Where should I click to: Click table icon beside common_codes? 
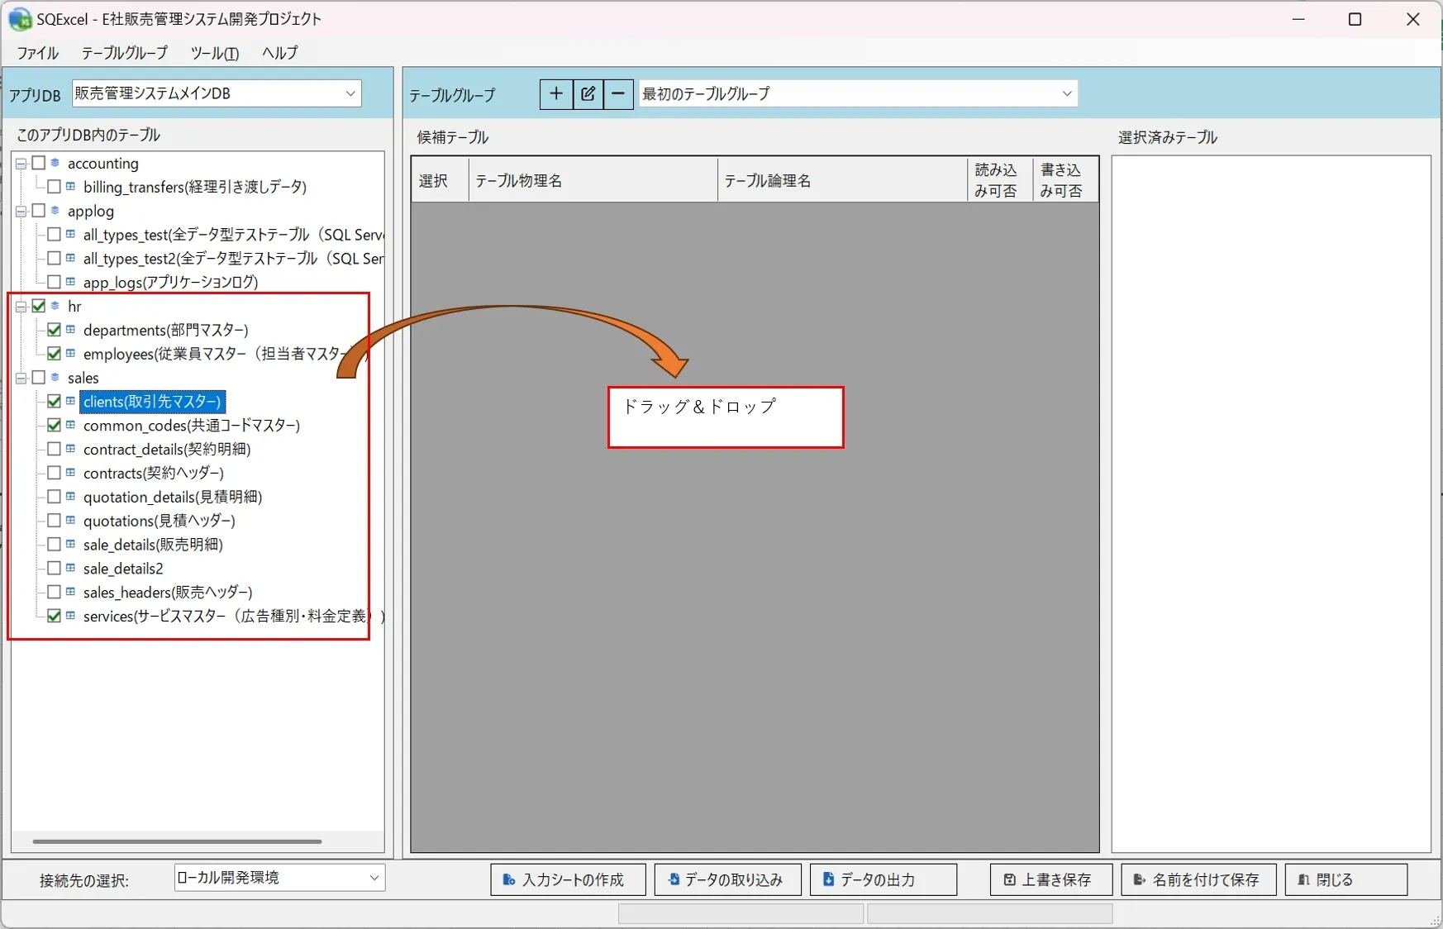click(71, 425)
